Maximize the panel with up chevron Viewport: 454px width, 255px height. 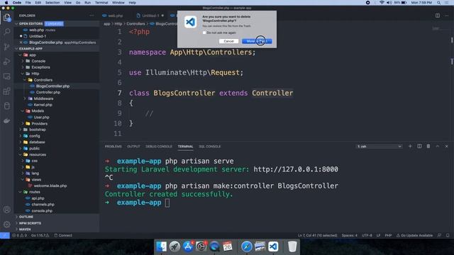[x=438, y=147]
